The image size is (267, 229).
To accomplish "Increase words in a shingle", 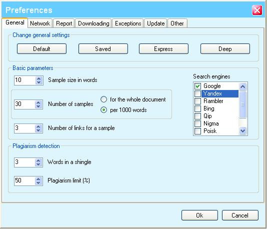I will click(38, 160).
